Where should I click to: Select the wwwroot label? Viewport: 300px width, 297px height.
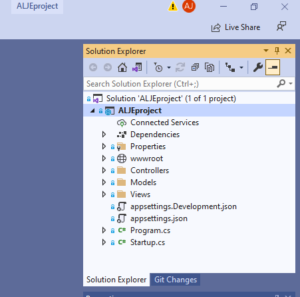[x=146, y=158]
